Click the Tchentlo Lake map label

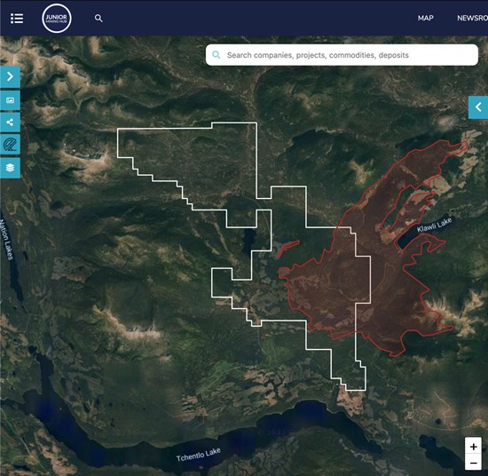point(199,455)
